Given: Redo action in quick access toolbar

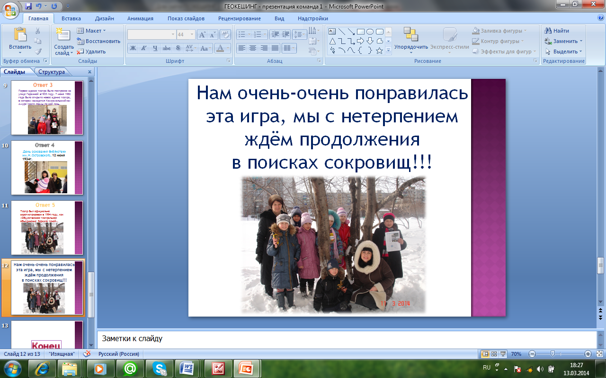Looking at the screenshot, I should pyautogui.click(x=53, y=6).
